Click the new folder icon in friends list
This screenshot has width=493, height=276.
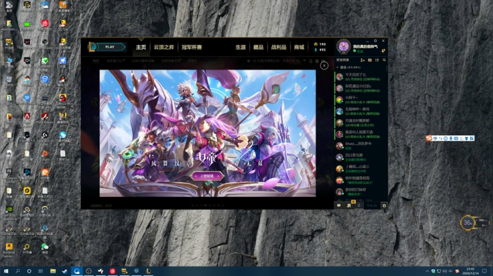click(x=370, y=60)
